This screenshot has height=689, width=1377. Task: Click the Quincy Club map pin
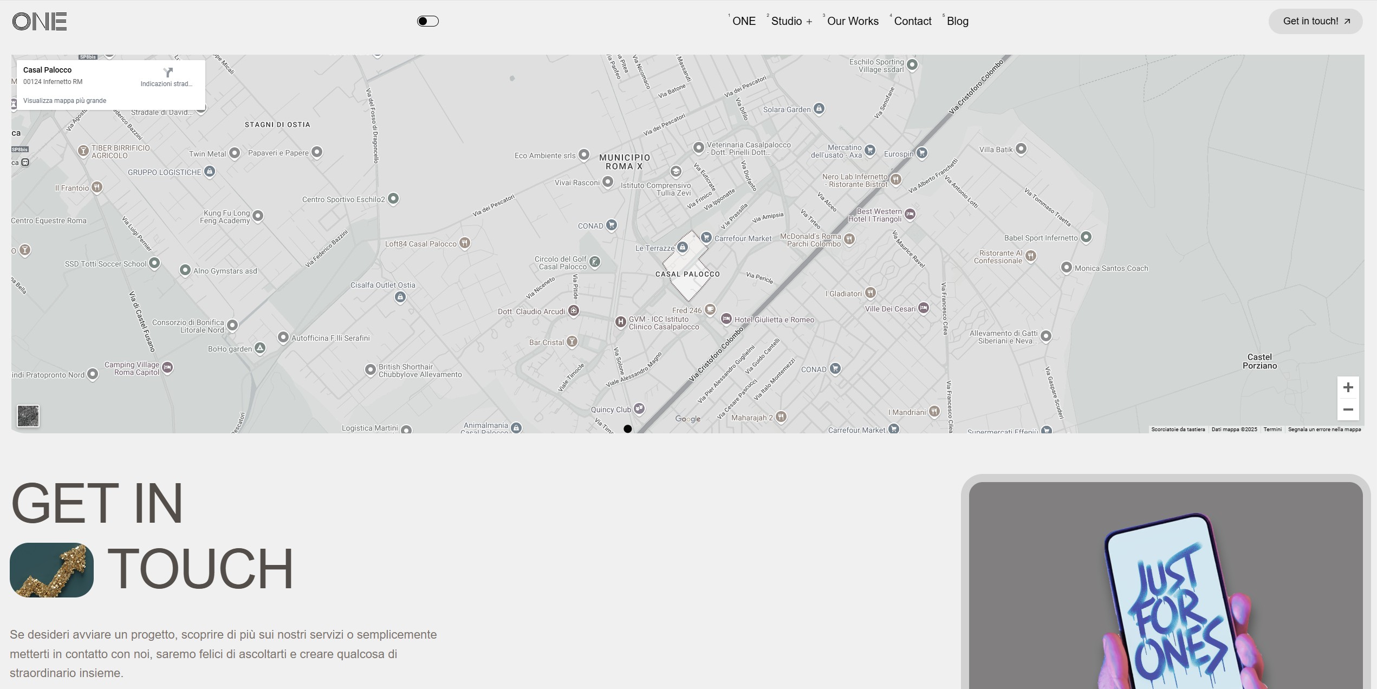(639, 409)
